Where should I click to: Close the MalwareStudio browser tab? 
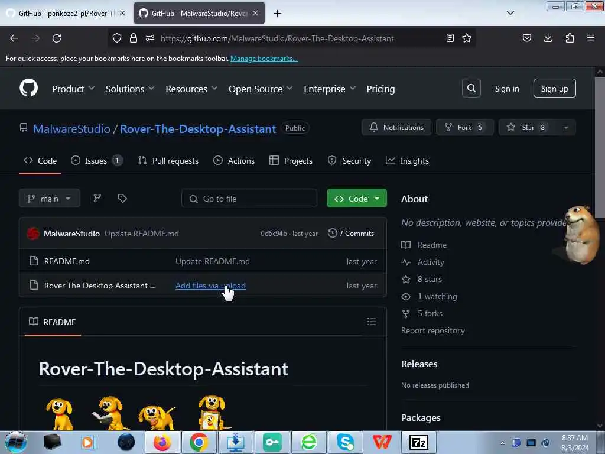[255, 13]
